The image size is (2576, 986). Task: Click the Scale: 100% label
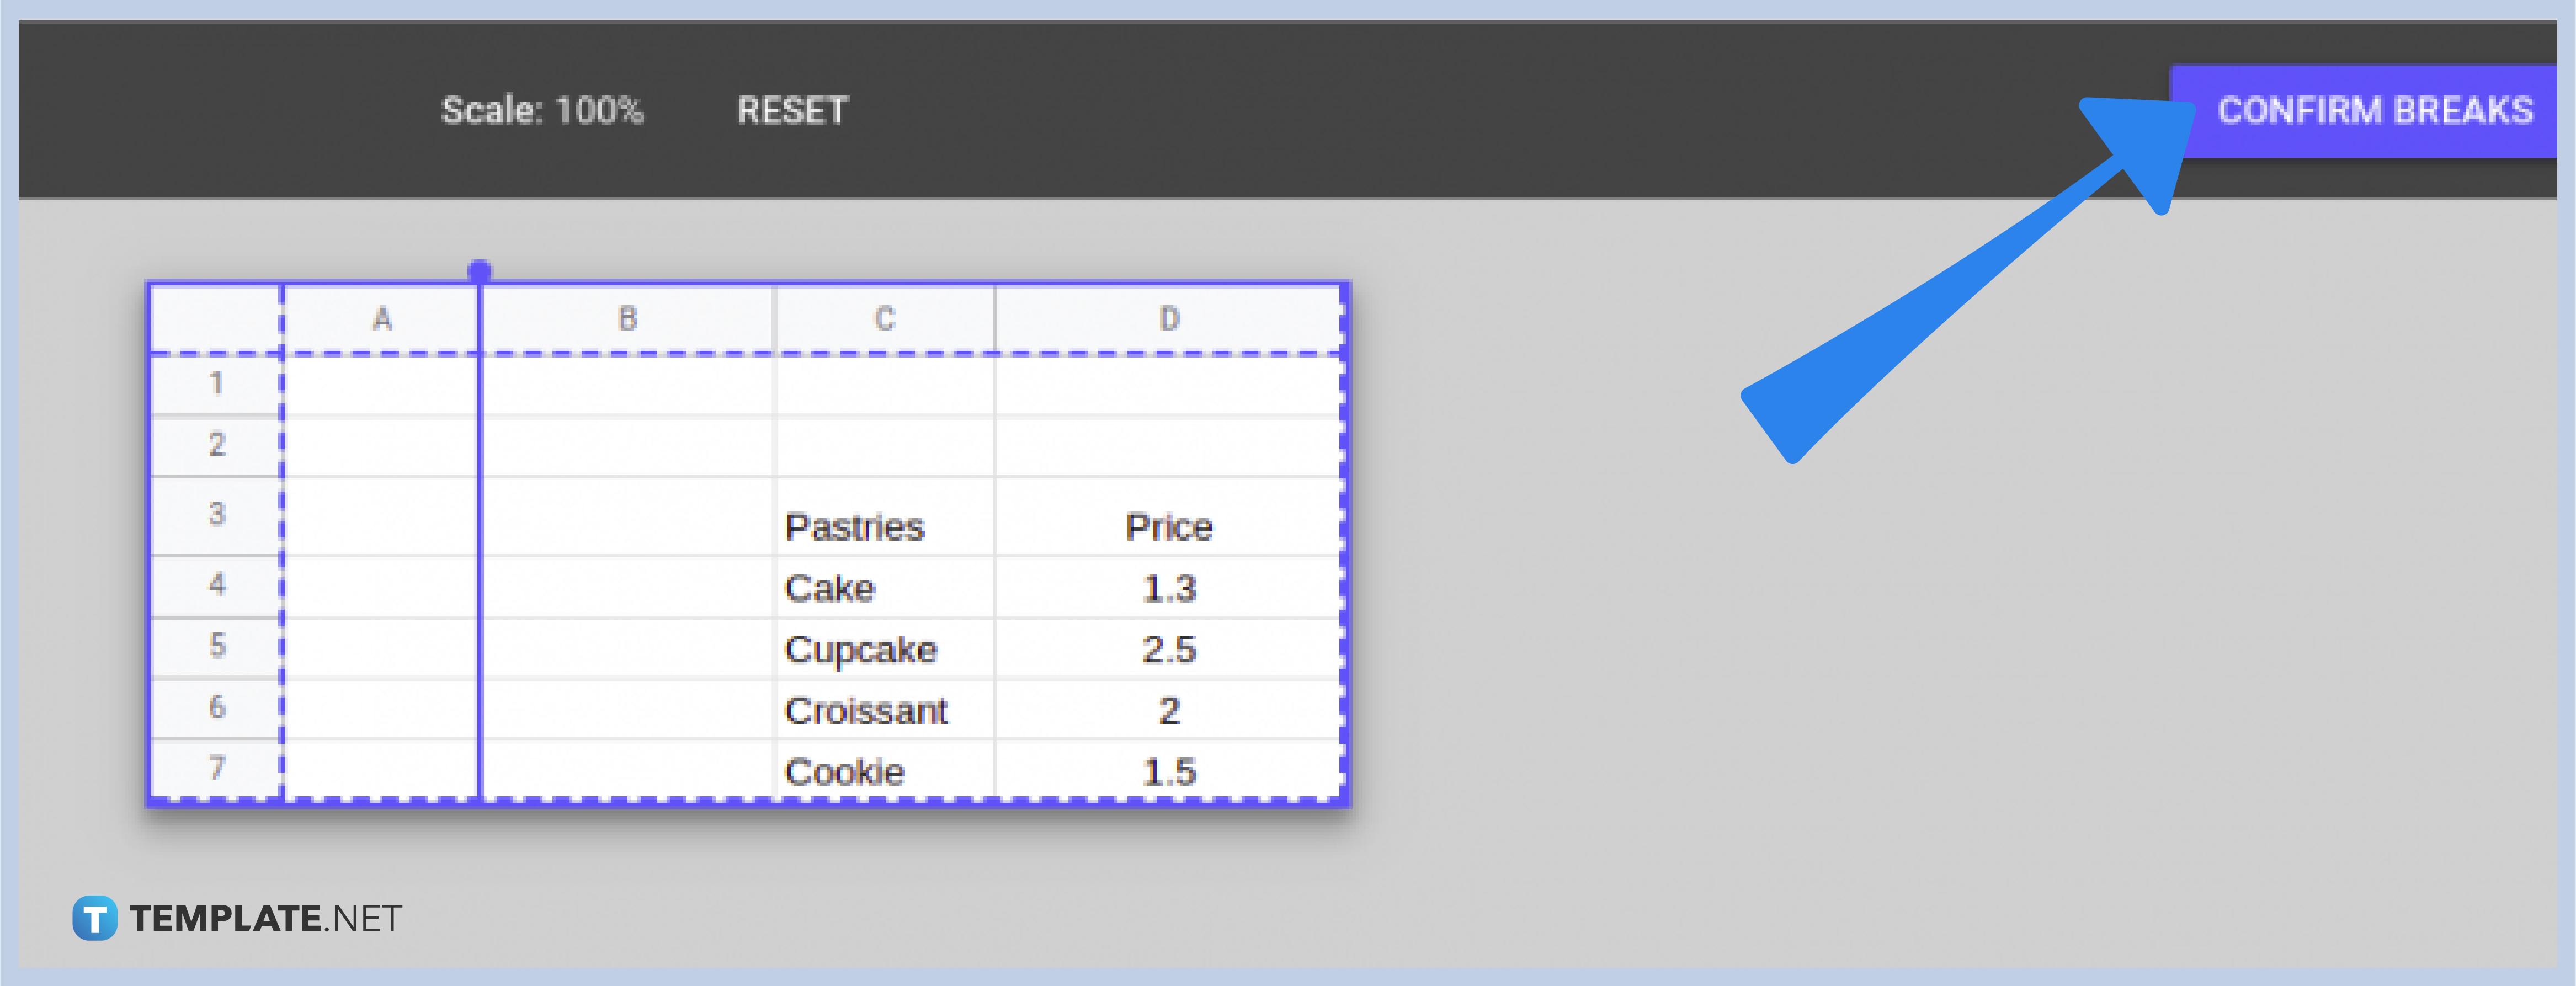[x=544, y=110]
